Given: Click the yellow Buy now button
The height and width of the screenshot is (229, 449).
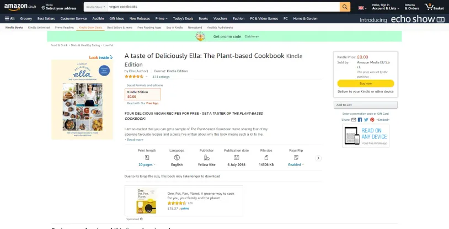Looking at the screenshot, I should (365, 83).
